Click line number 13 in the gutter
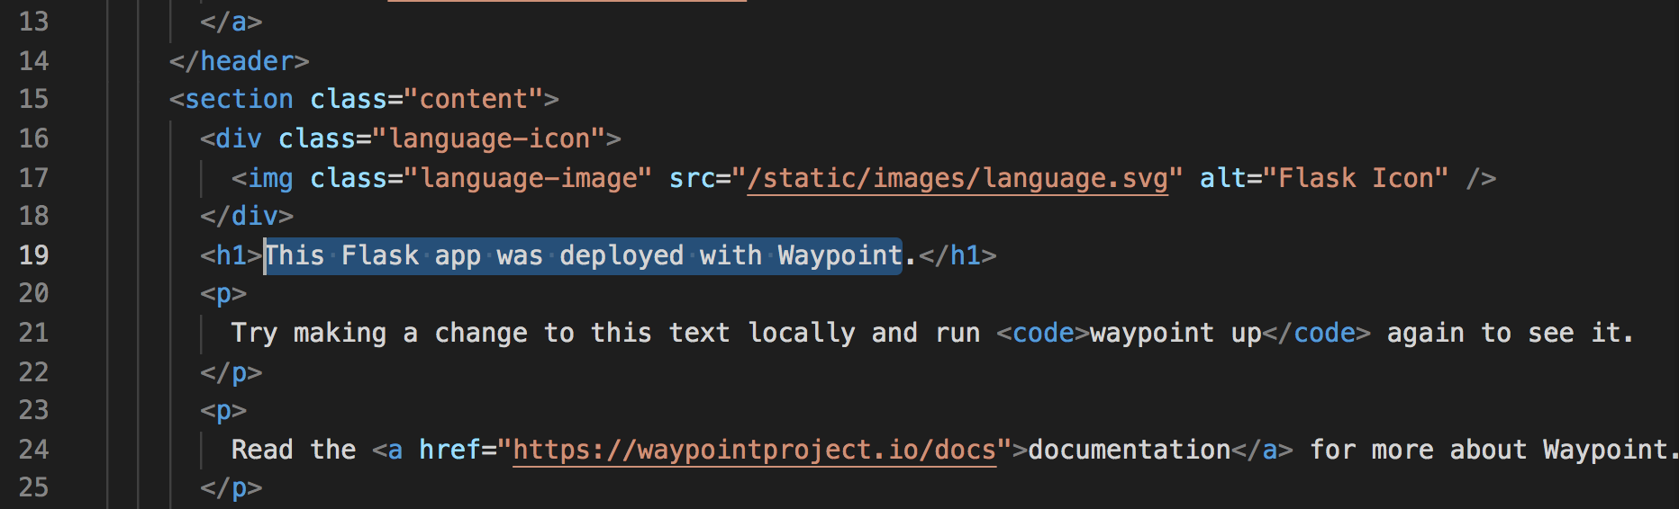The width and height of the screenshot is (1679, 509). point(33,22)
